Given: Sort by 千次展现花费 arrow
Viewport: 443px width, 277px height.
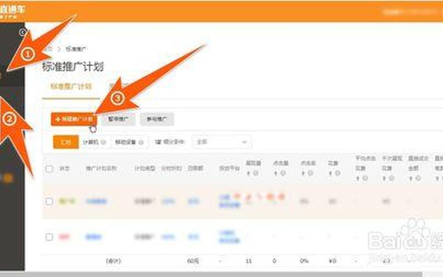Looking at the screenshot, I should point(384,178).
